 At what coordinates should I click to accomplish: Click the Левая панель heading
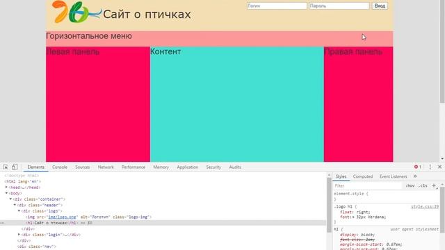point(72,51)
